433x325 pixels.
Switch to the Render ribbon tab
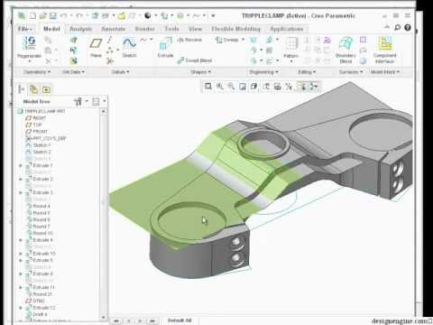144,29
